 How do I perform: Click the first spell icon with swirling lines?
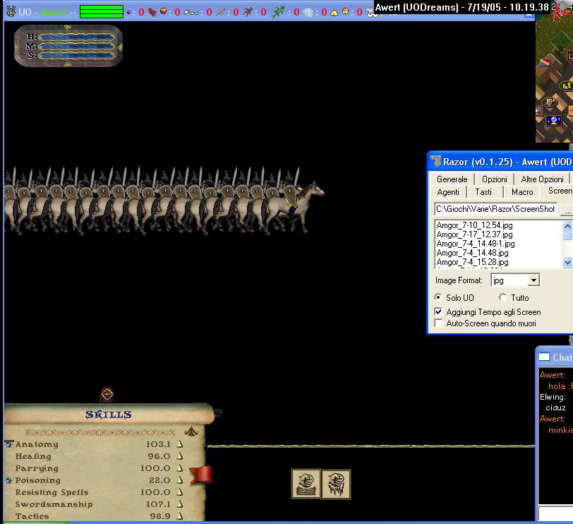(x=306, y=484)
